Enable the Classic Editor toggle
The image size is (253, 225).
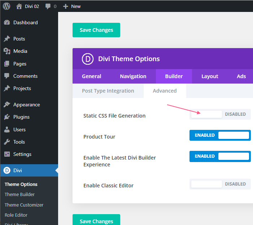(220, 184)
